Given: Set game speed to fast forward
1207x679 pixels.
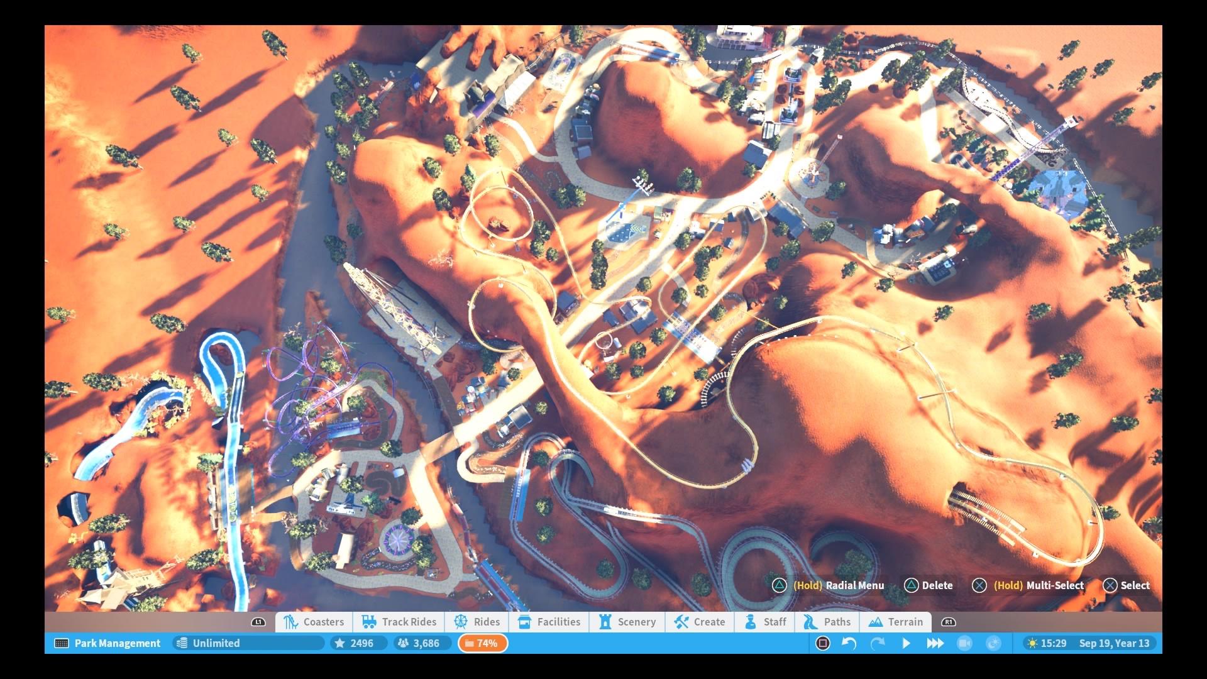Looking at the screenshot, I should click(935, 643).
